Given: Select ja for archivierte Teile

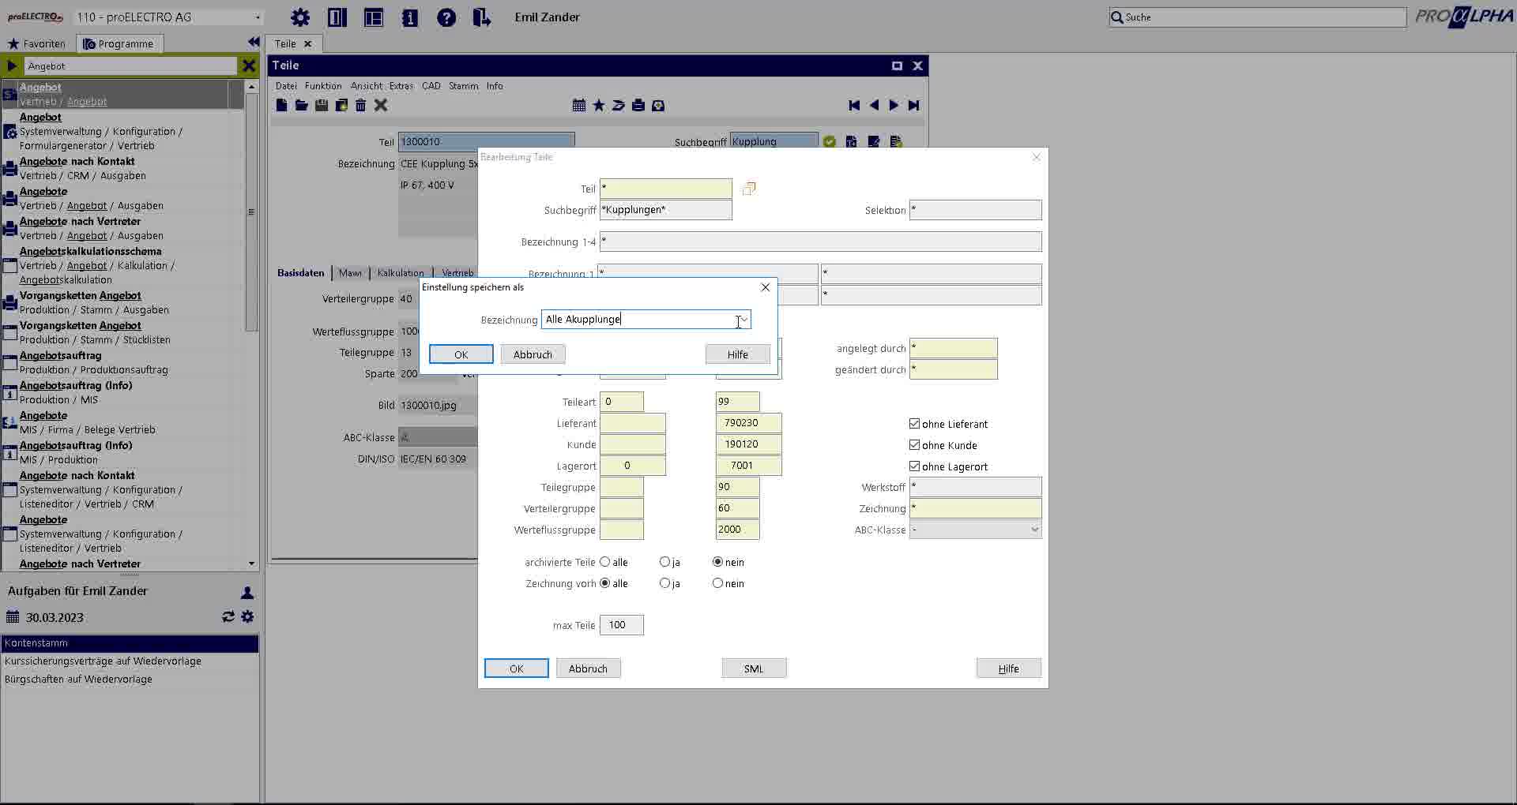Looking at the screenshot, I should (664, 562).
